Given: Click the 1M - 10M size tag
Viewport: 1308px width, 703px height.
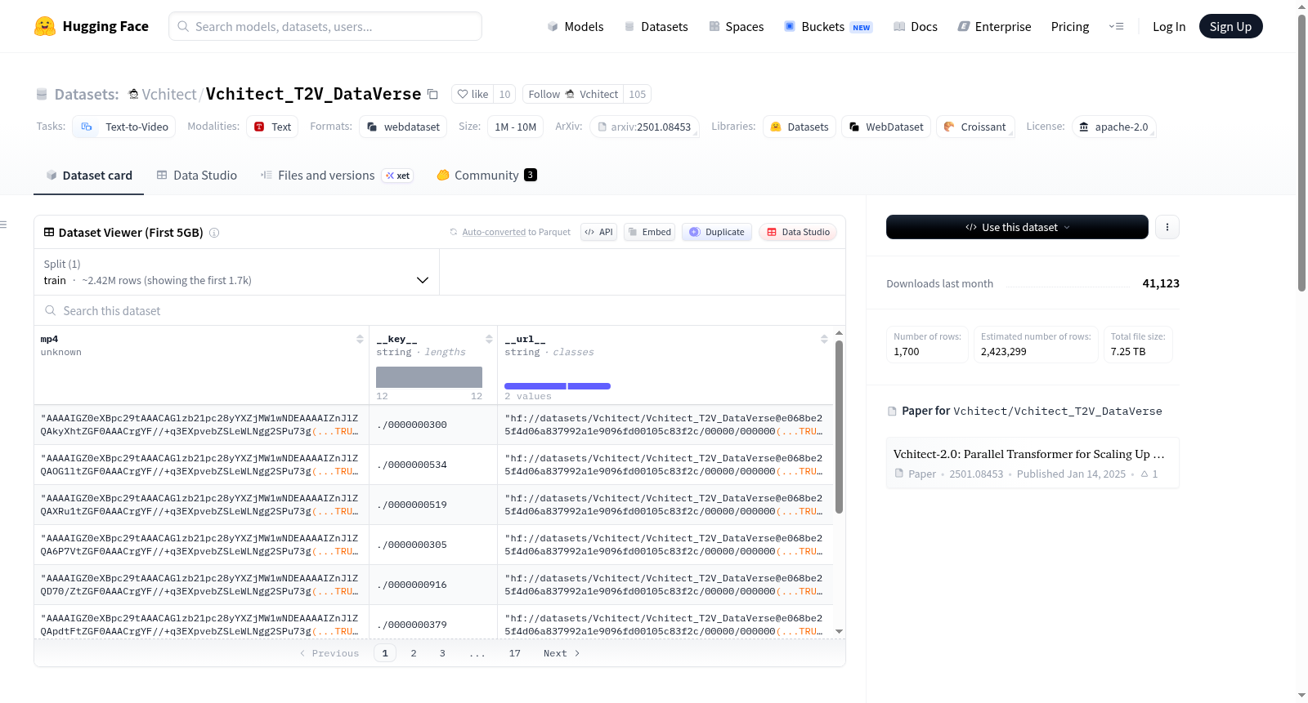Looking at the screenshot, I should point(516,127).
